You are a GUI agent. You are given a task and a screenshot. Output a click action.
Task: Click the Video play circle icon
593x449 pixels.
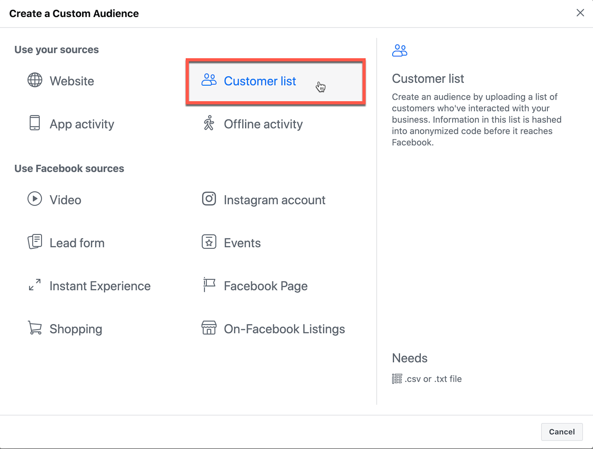point(35,199)
